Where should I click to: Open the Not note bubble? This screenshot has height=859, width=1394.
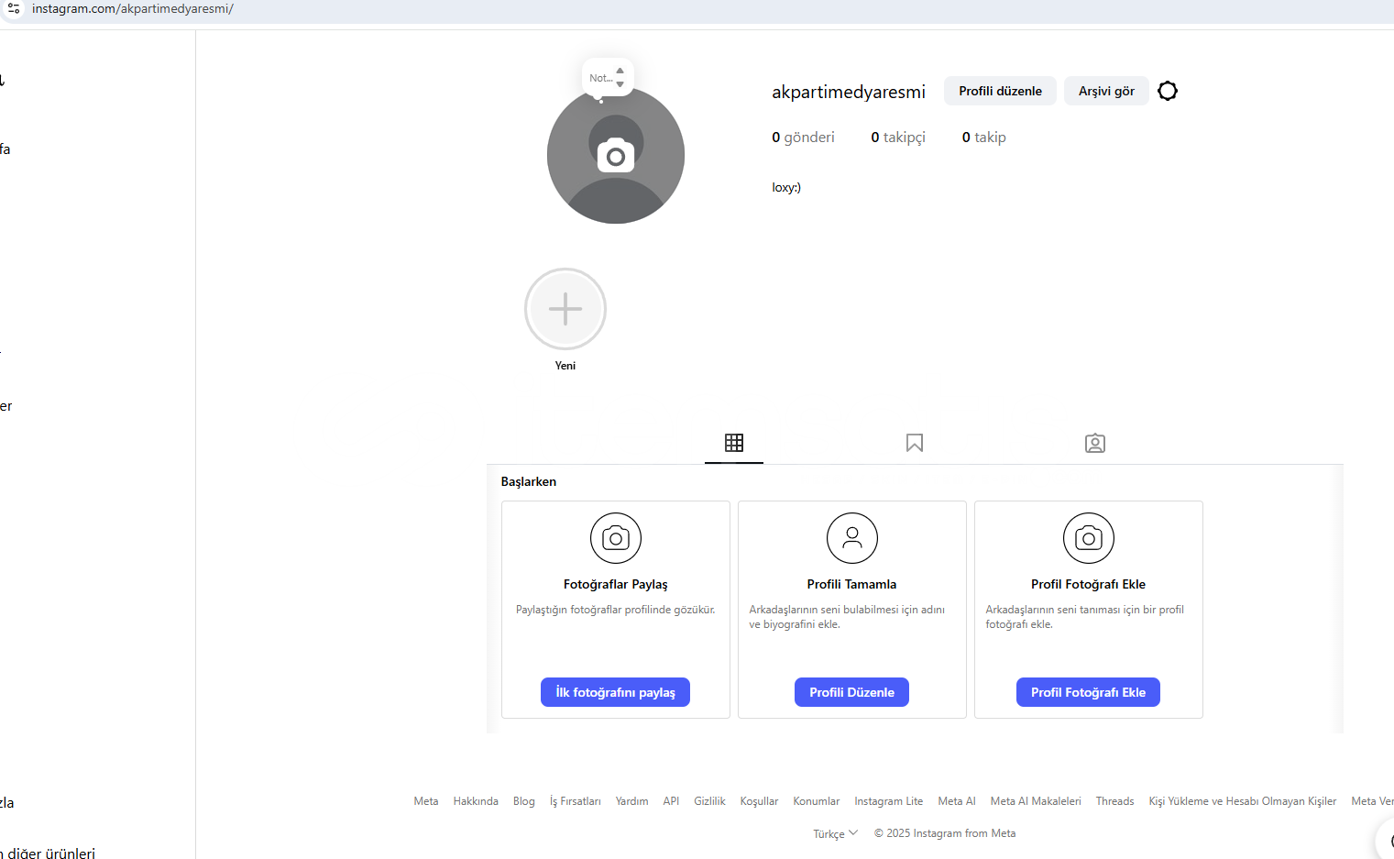[x=608, y=78]
